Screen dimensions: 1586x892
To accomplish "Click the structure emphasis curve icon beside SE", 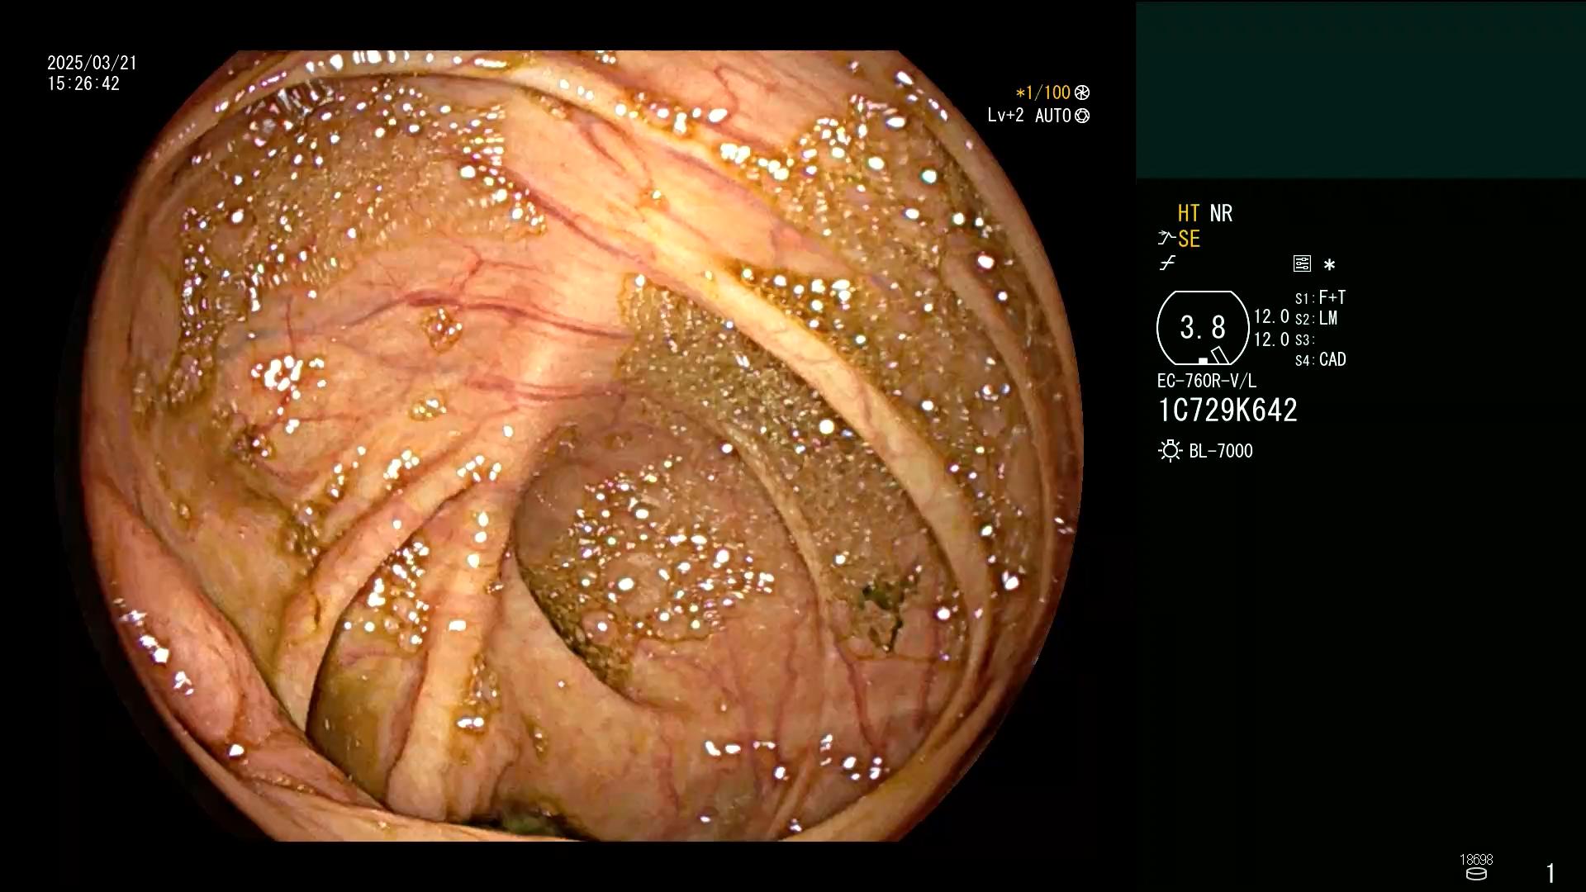I will [x=1166, y=239].
